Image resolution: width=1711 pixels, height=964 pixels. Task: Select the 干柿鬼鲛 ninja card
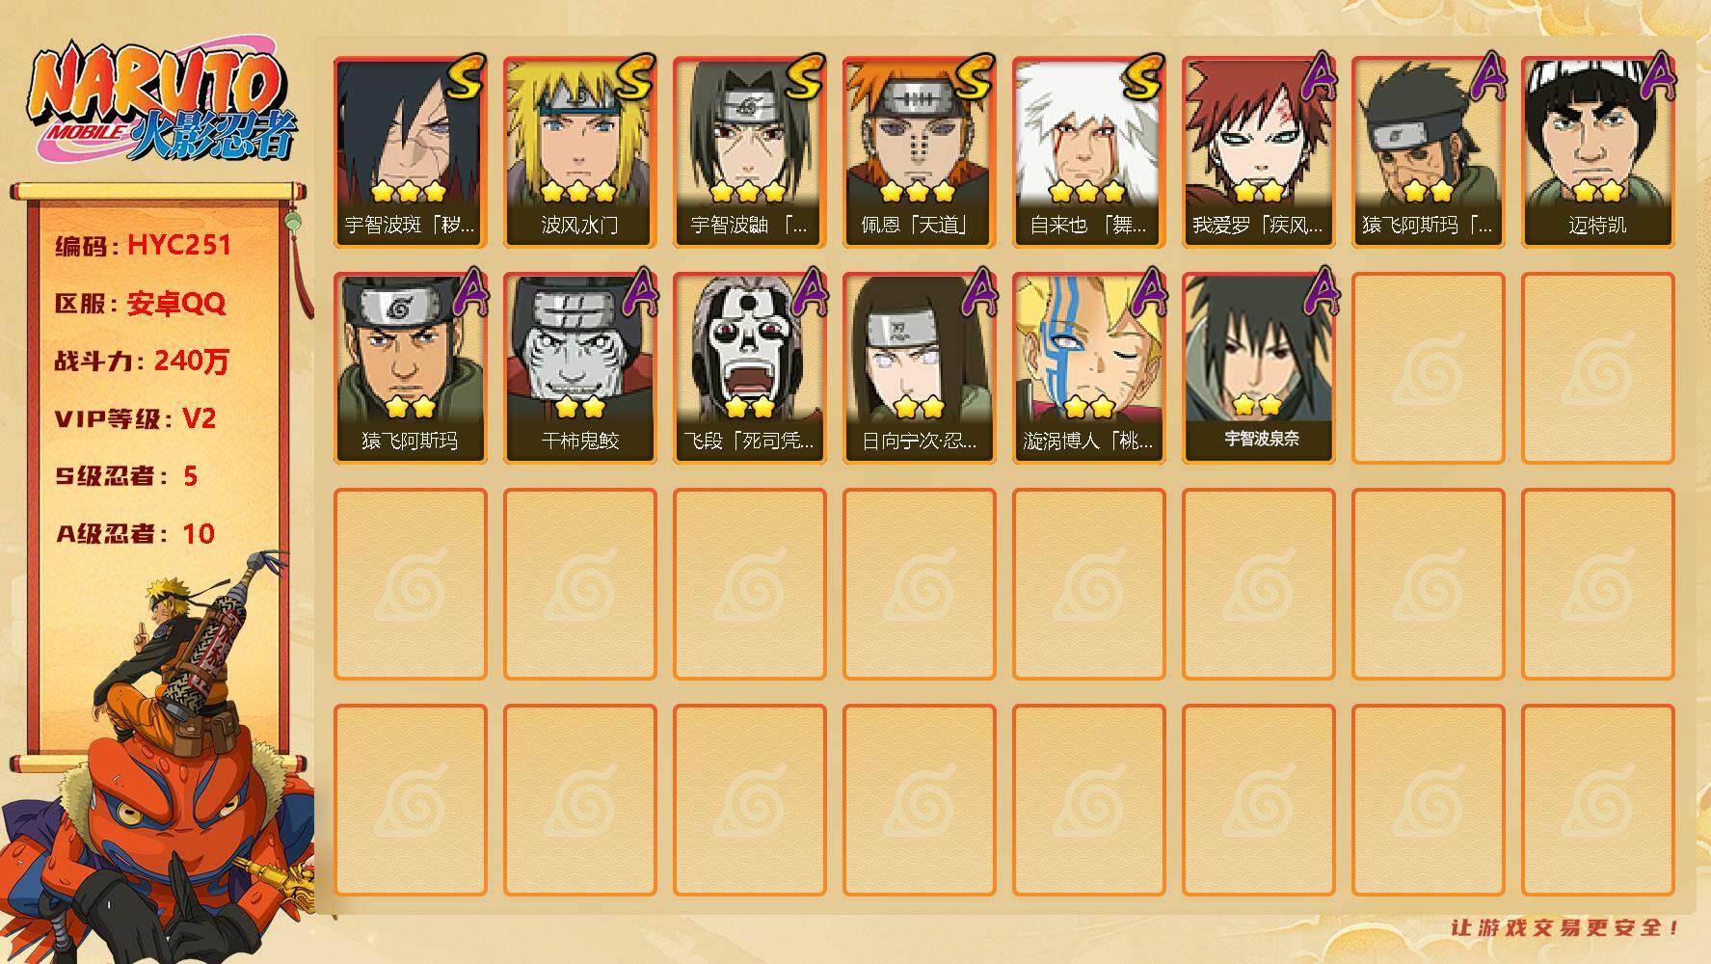pyautogui.click(x=579, y=368)
